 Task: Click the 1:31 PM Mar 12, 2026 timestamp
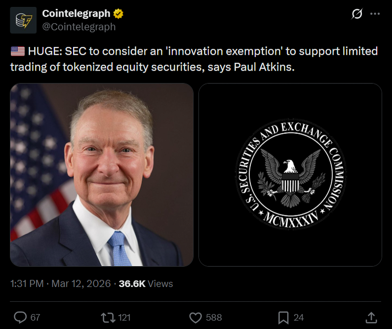(x=60, y=284)
